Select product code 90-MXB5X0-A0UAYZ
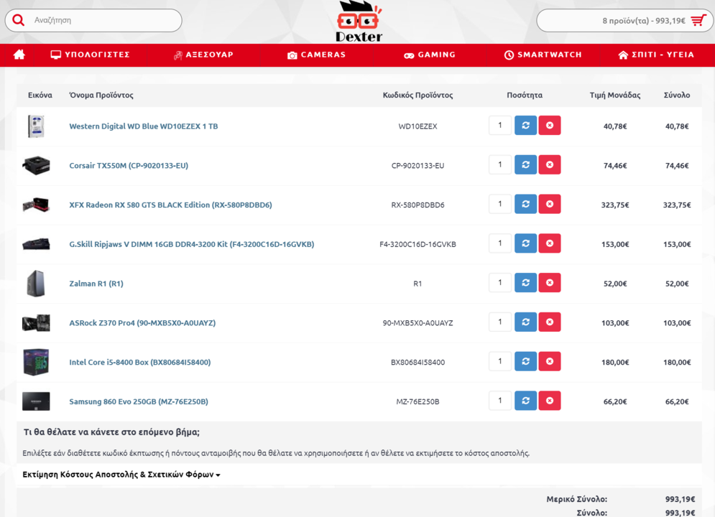This screenshot has height=517, width=715. pyautogui.click(x=418, y=323)
